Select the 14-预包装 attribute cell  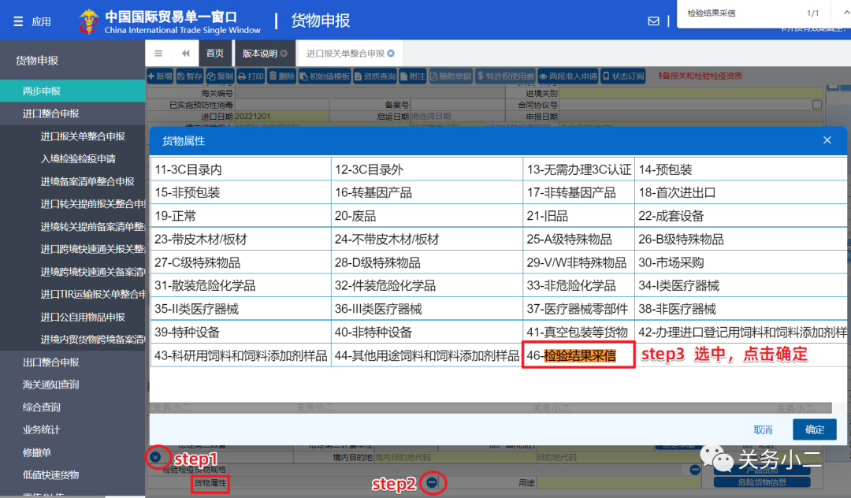click(x=741, y=169)
